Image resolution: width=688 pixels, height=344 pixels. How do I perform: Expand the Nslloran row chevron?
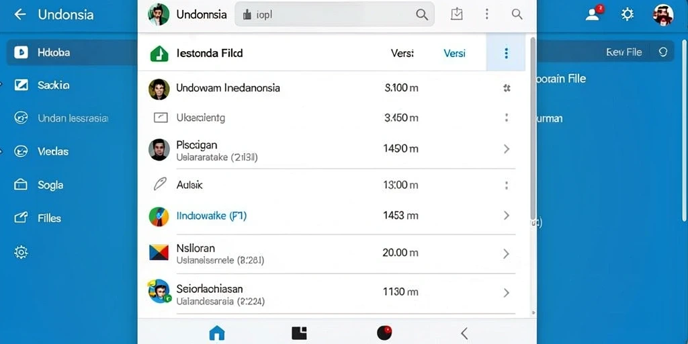click(506, 253)
